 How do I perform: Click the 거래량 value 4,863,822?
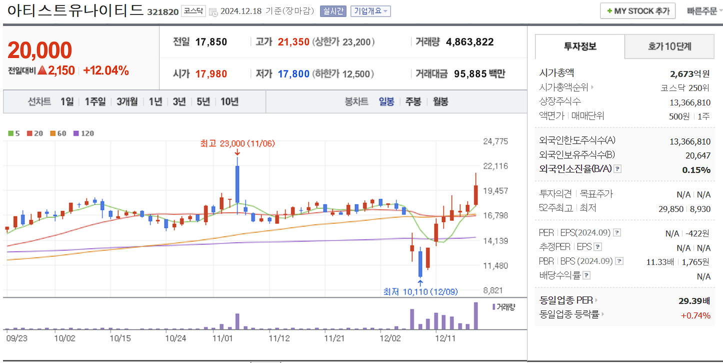[470, 42]
